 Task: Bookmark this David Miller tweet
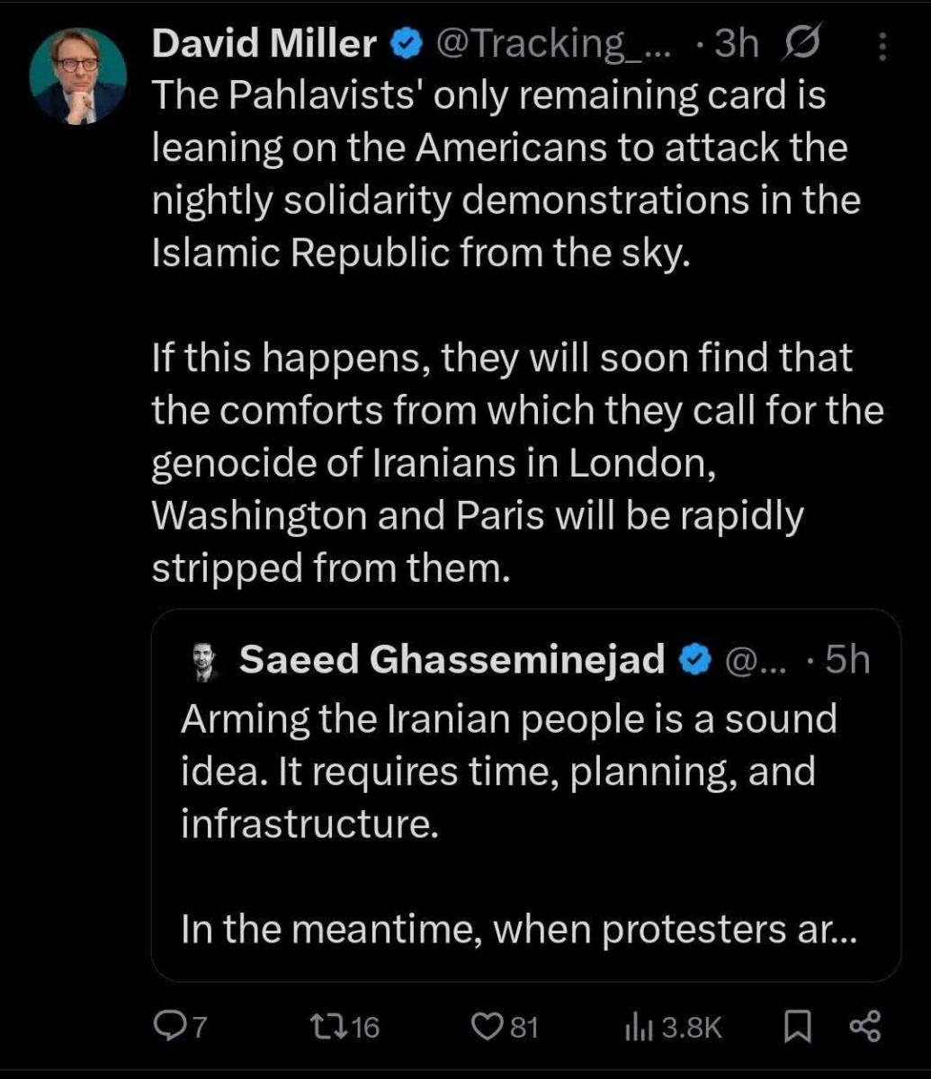(x=795, y=1027)
